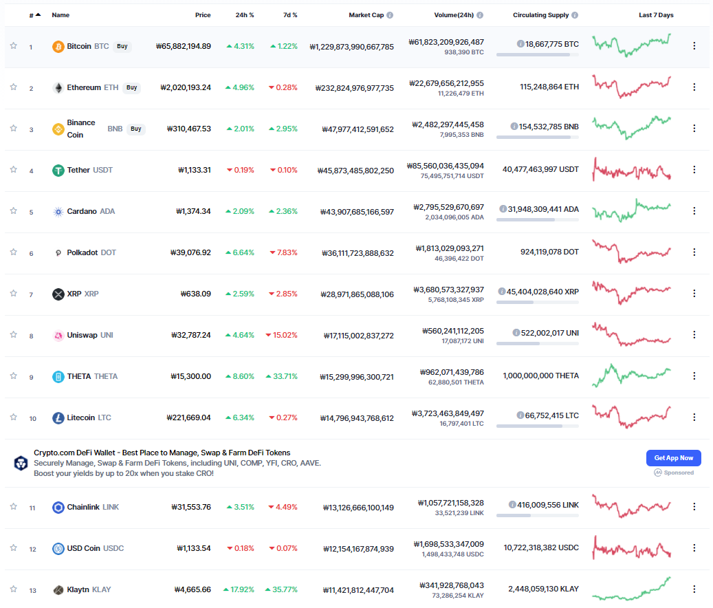Click the Buy button next to BNB
This screenshot has height=608, width=713.
click(x=136, y=129)
